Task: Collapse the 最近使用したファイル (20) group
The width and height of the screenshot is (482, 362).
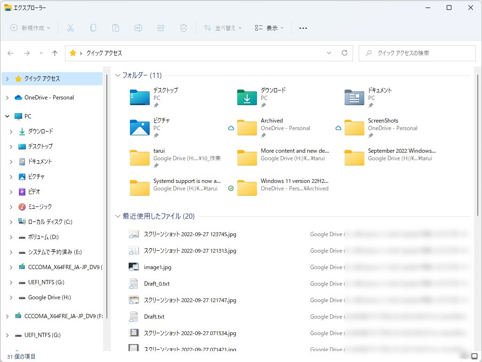Action: click(118, 216)
